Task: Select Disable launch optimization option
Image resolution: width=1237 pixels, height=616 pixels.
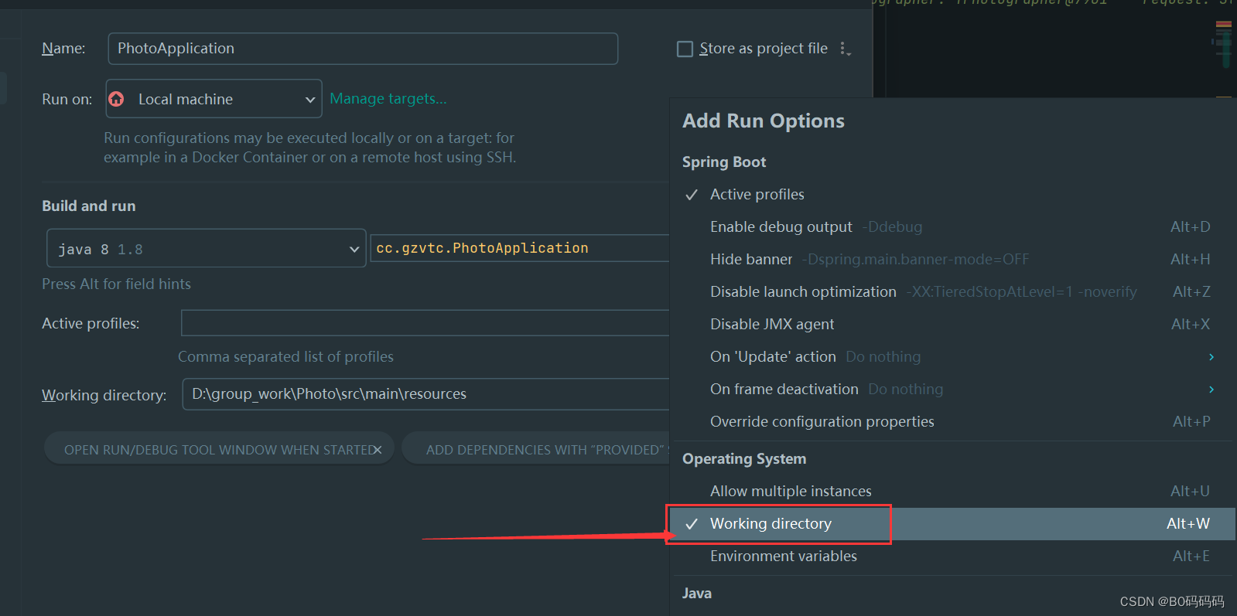Action: click(952, 292)
